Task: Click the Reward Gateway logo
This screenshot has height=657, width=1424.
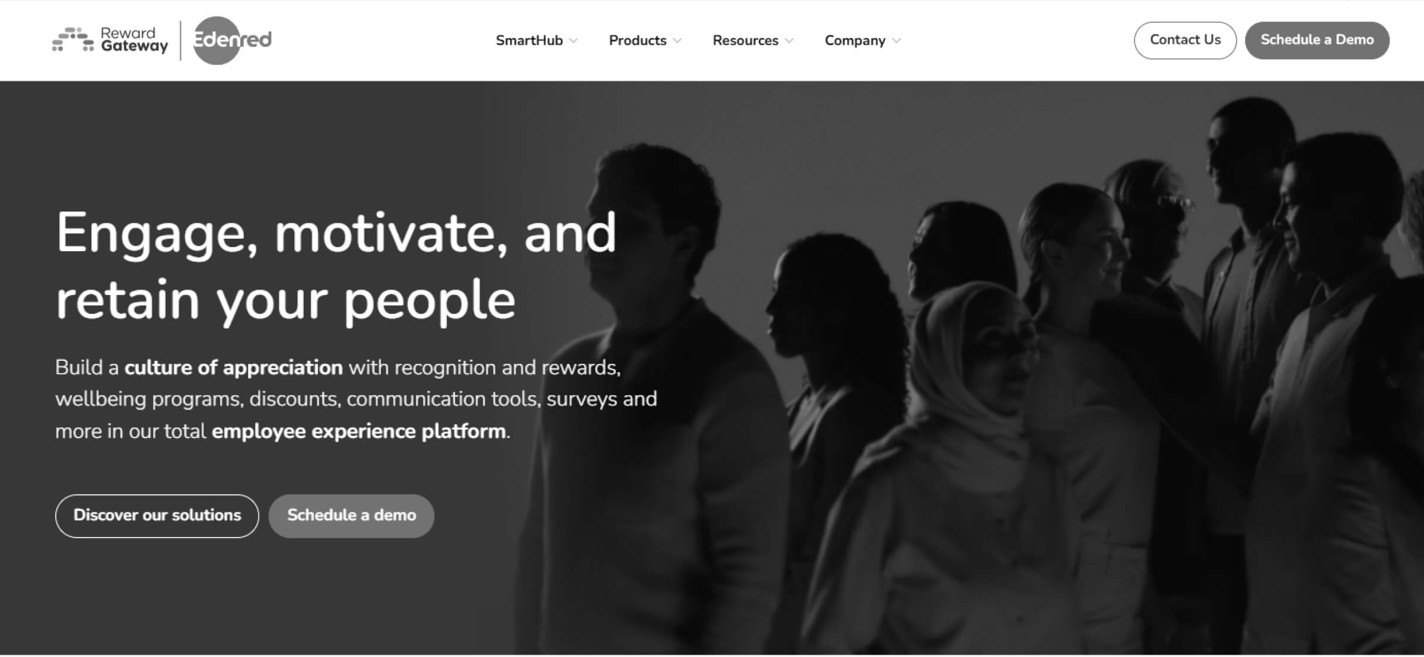Action: coord(110,40)
